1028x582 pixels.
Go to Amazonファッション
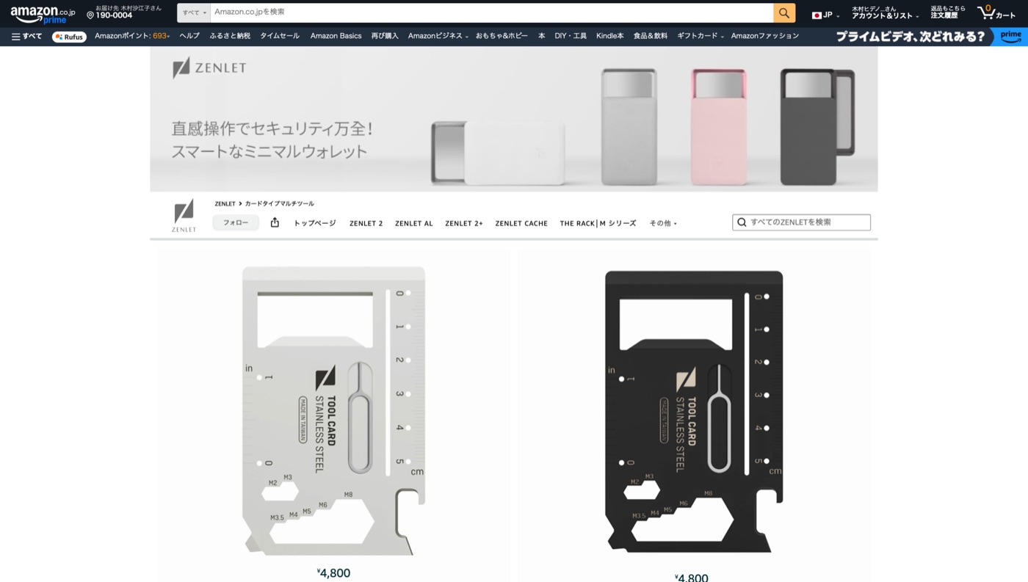point(764,36)
